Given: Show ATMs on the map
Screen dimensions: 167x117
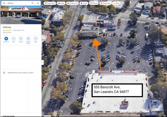Looking at the screenshot, I should [116, 3].
